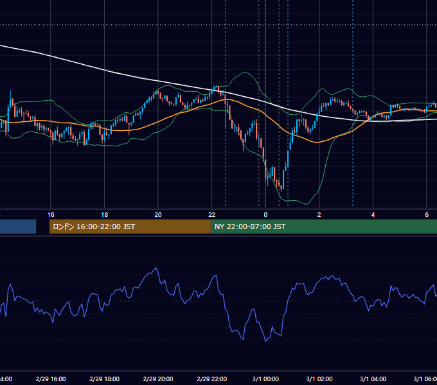Click the 3/1 00:00 date label
Viewport: 437px width, 385px height.
pos(265,379)
